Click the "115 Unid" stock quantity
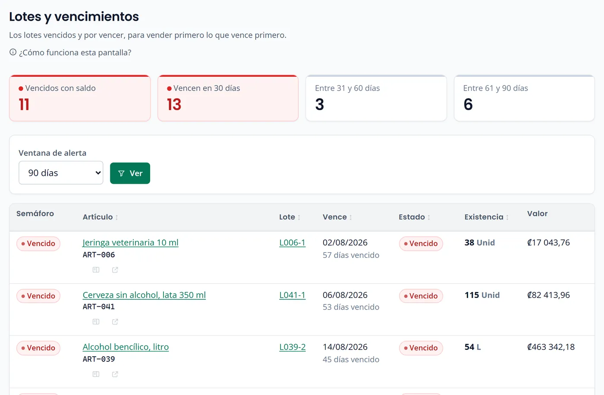Screen dimensions: 604x395 point(482,295)
